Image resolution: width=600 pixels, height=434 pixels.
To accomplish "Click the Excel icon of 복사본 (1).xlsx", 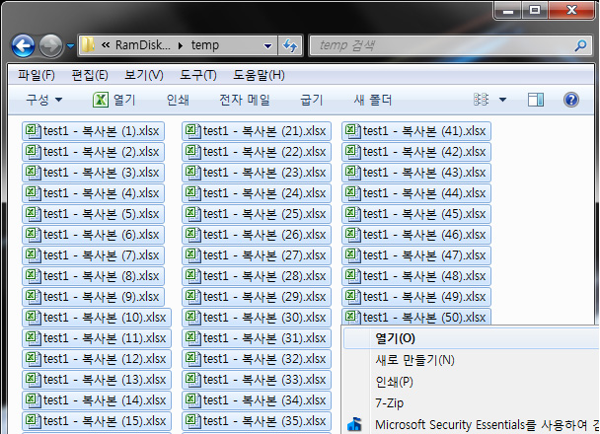I will click(32, 131).
